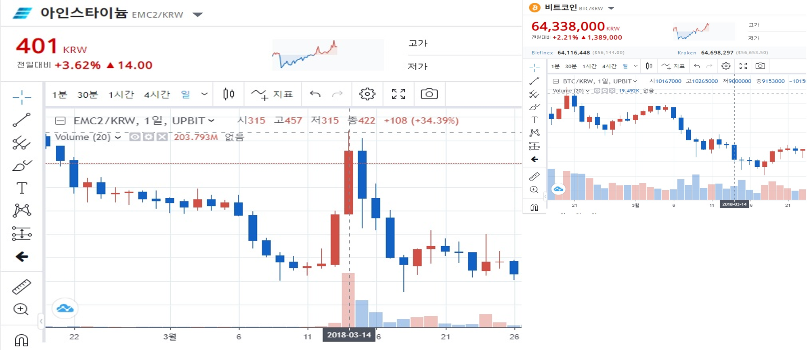Open Volume indicator settings in EMC2 chart

coord(149,137)
